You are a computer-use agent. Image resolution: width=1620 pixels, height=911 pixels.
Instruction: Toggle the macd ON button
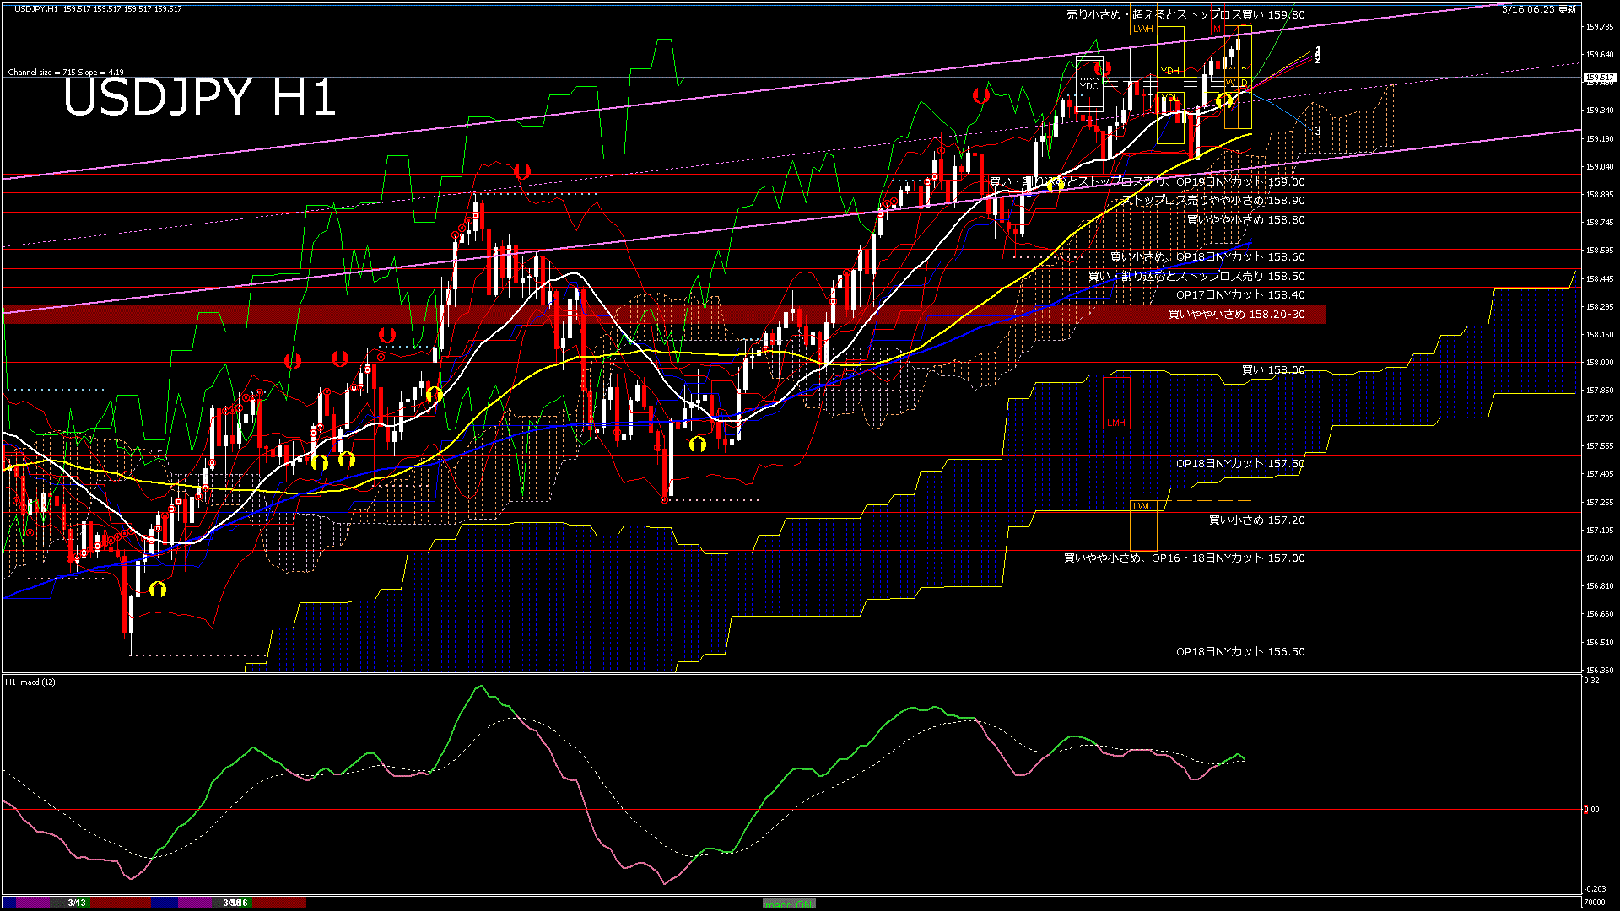click(789, 903)
